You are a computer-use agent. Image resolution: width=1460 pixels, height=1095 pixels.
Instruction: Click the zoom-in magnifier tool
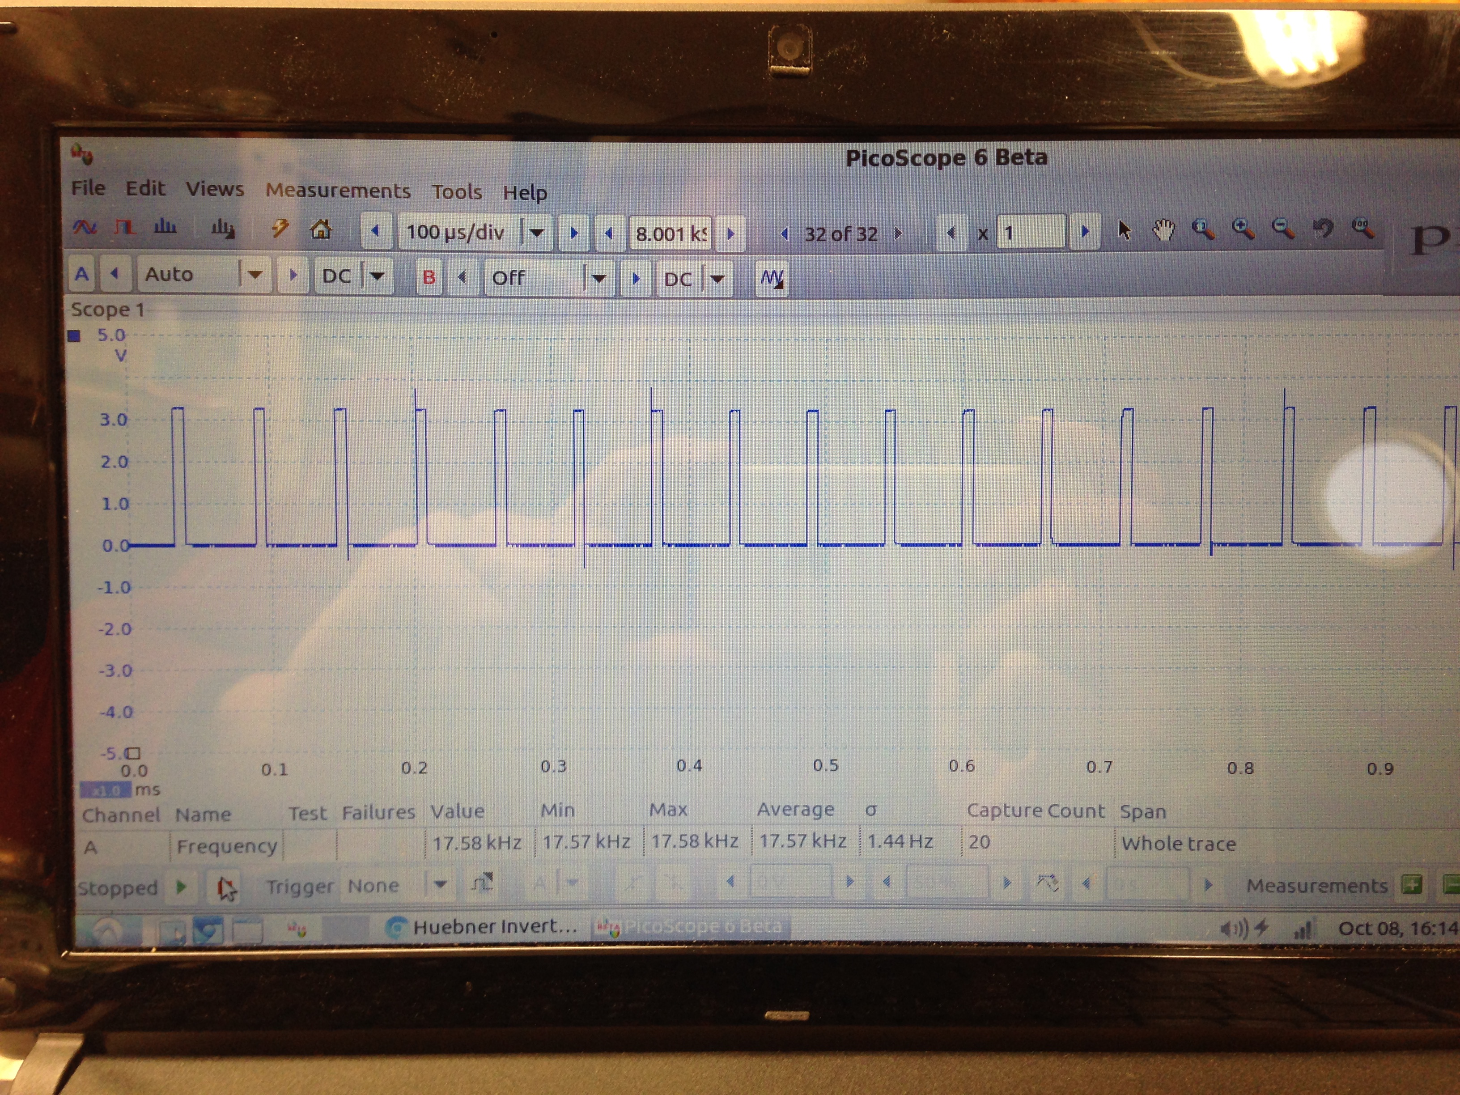tap(1242, 230)
